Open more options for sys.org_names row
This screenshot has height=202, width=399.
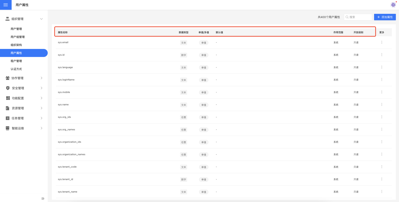(382, 129)
